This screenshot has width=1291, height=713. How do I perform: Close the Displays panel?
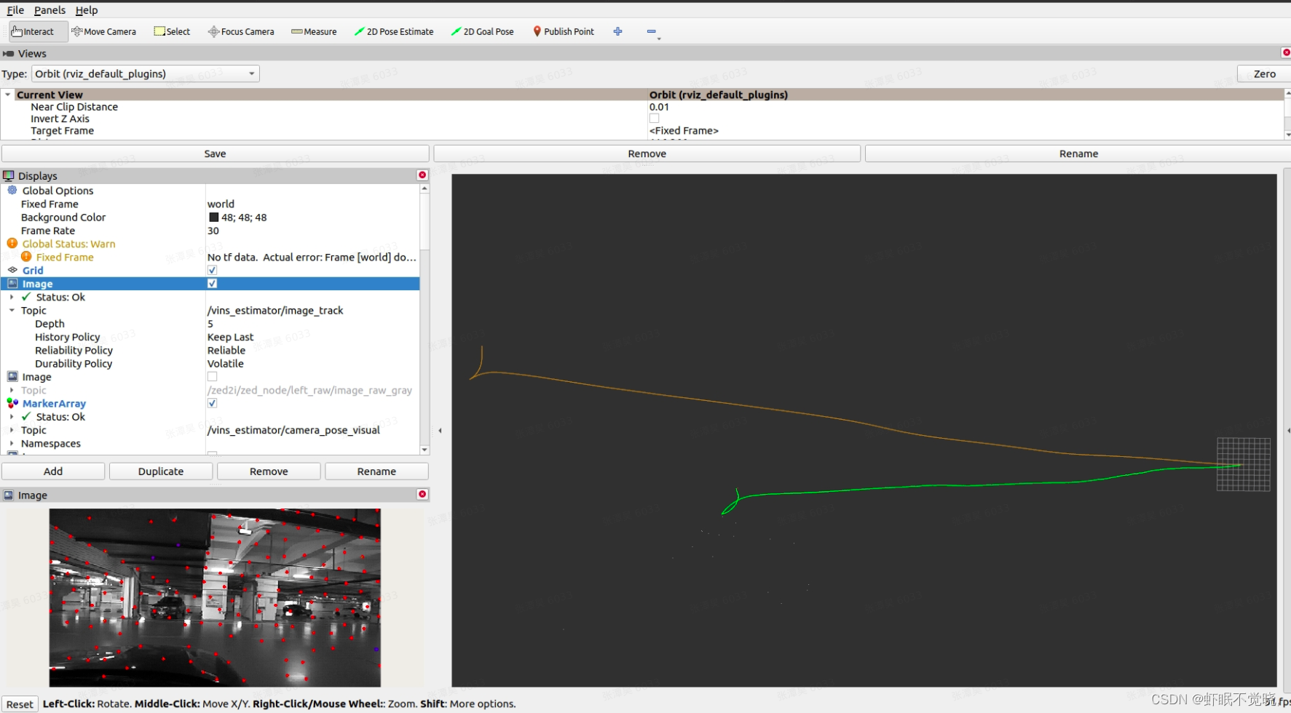pyautogui.click(x=422, y=175)
